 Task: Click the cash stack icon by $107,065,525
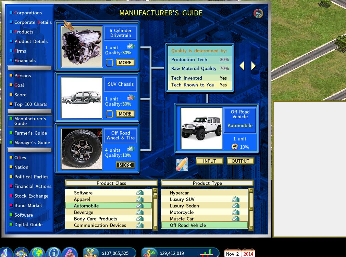click(x=91, y=253)
